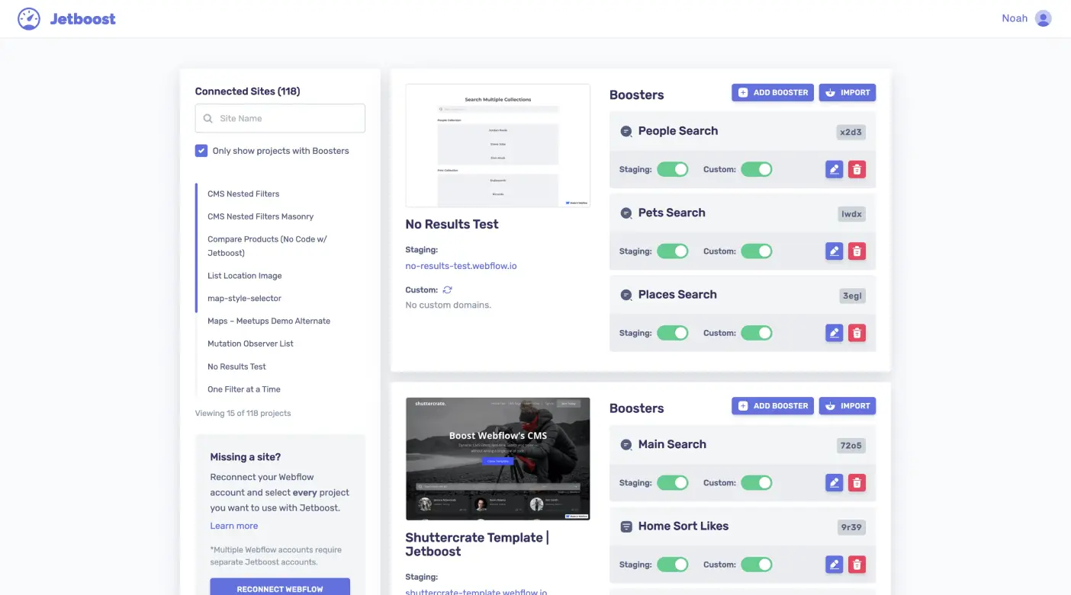Screen dimensions: 1071x595
Task: Click the Connected Sites (118) heading
Action: pos(248,91)
